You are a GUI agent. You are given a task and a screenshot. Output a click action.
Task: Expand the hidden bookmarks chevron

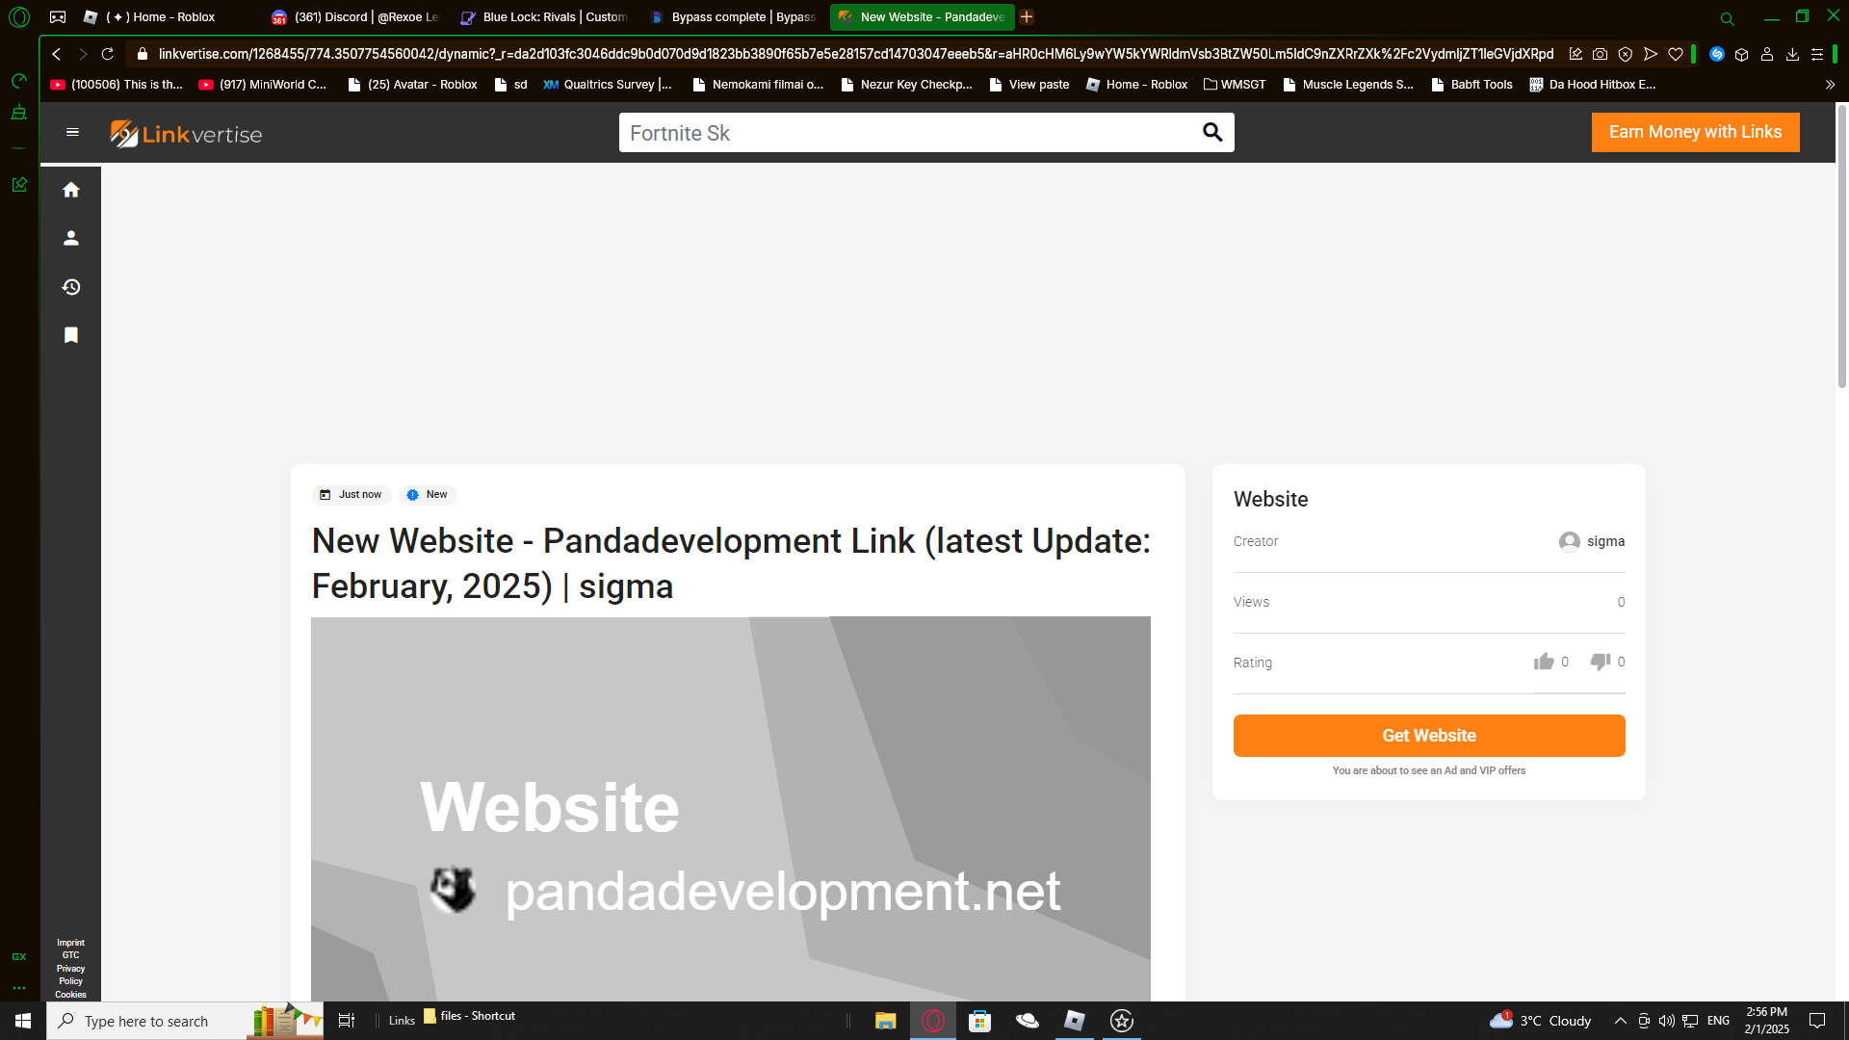coord(1830,85)
